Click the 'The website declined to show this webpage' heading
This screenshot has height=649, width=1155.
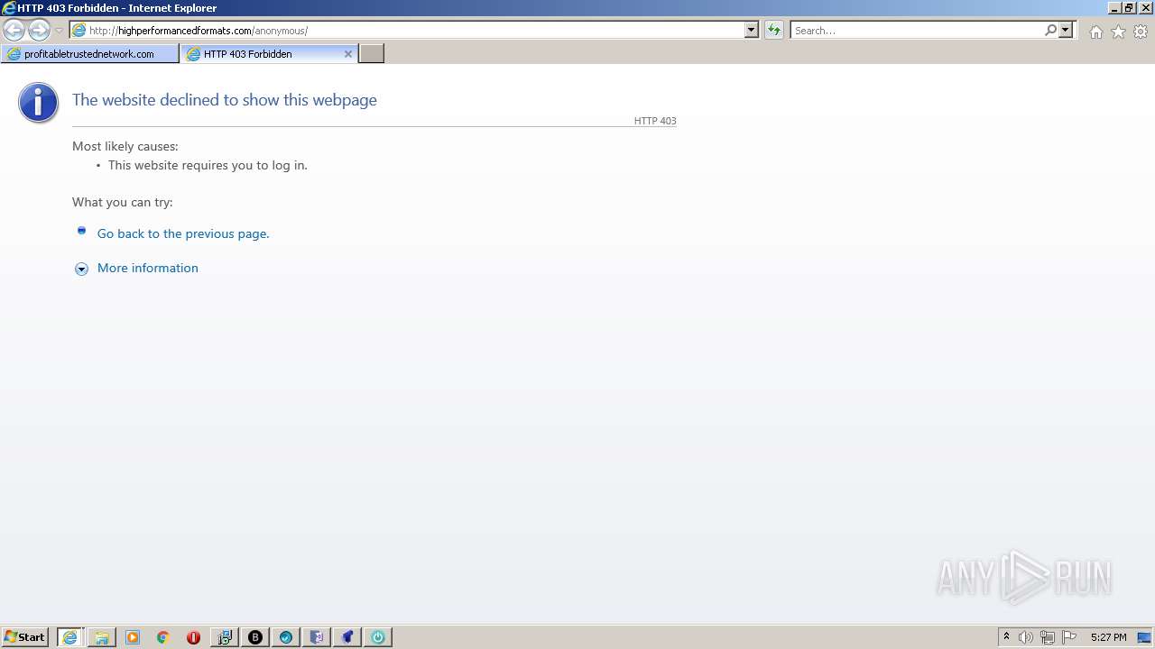pyautogui.click(x=225, y=100)
